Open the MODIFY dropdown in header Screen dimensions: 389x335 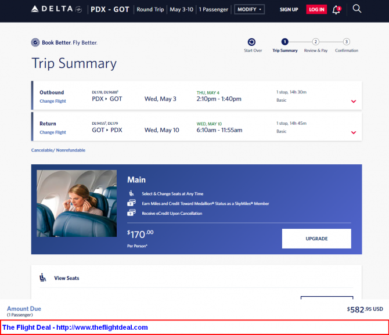pos(249,9)
